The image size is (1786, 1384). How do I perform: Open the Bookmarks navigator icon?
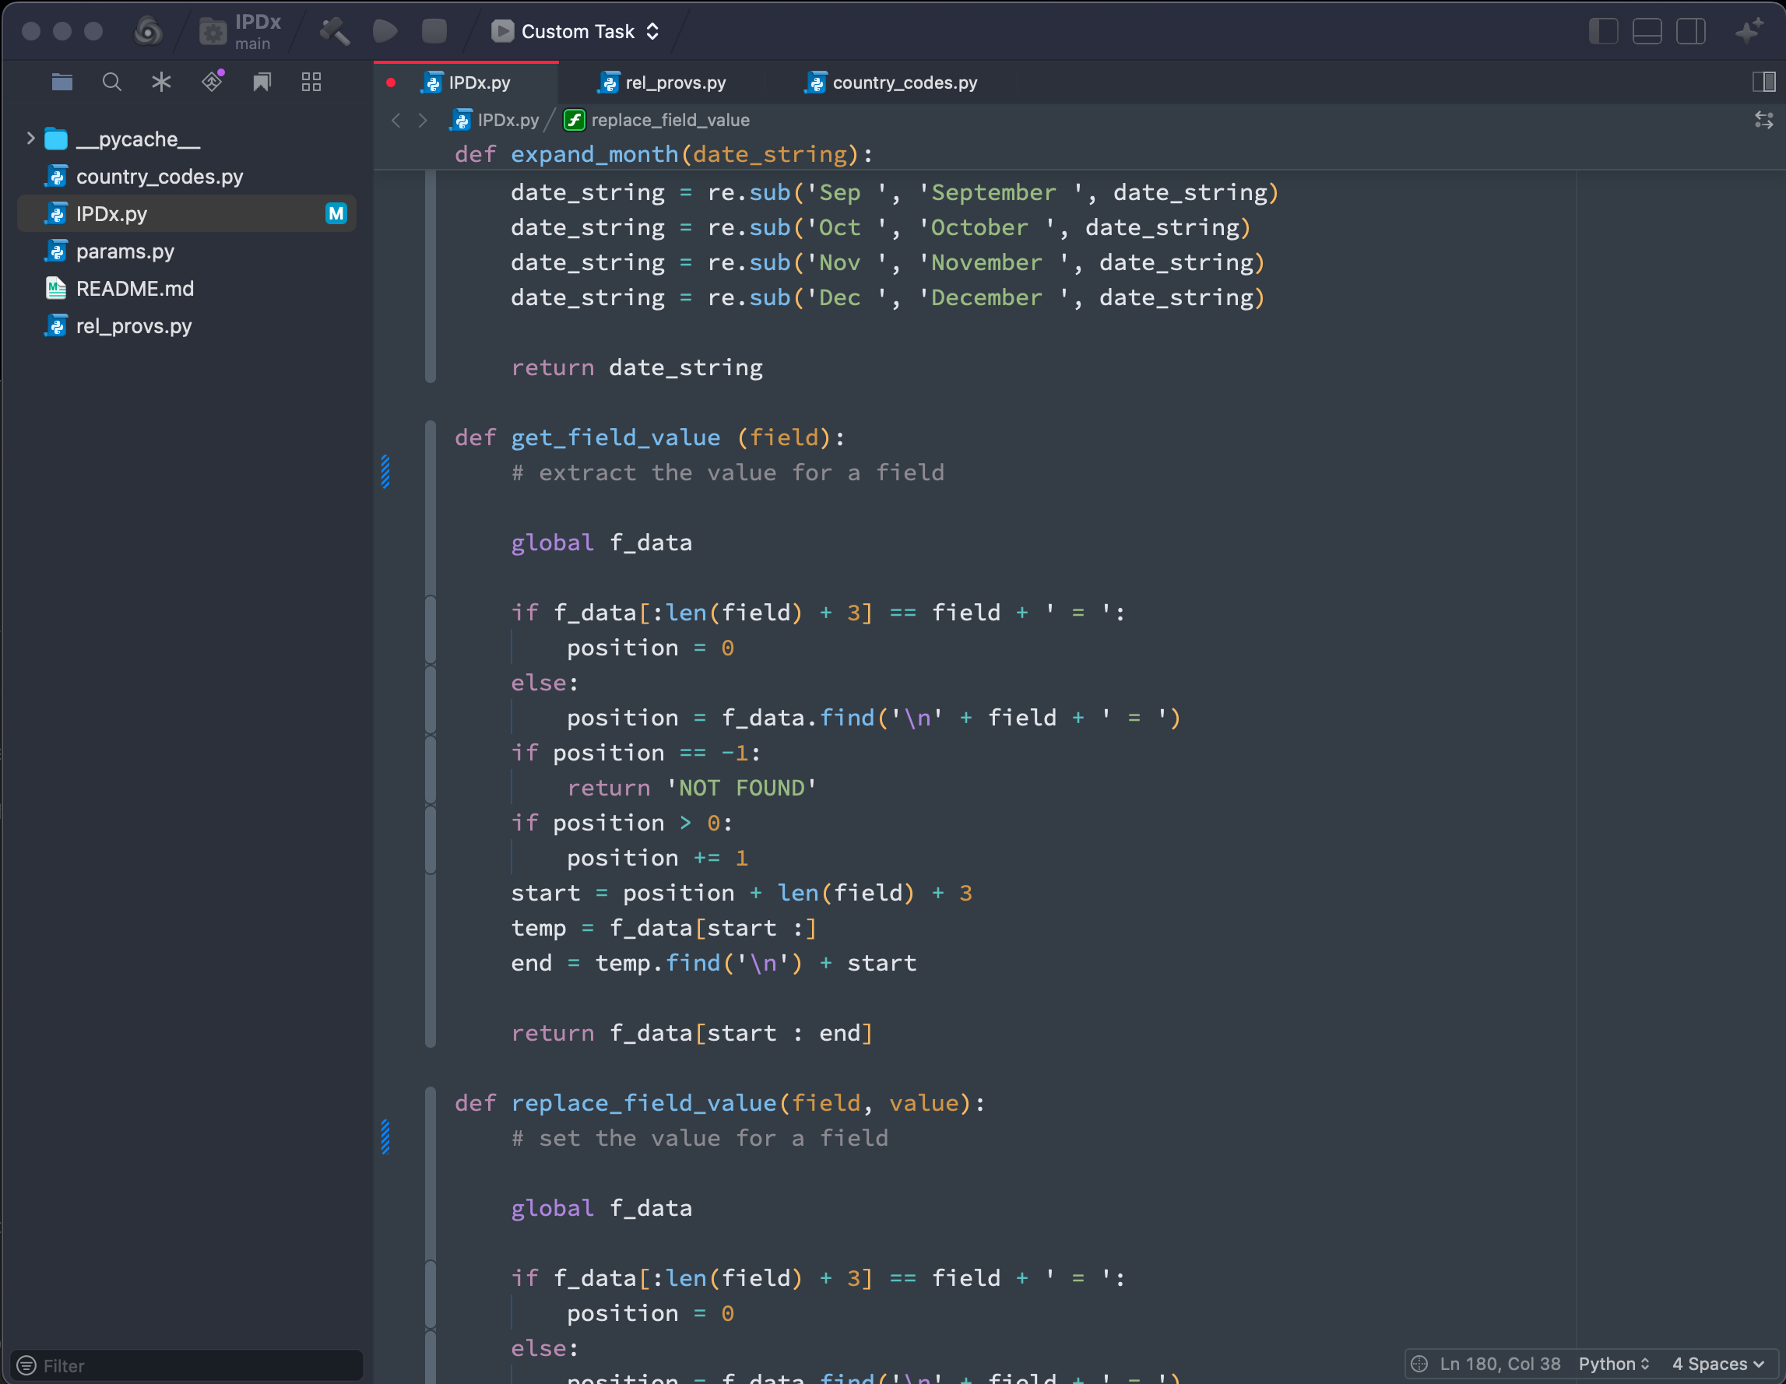[262, 82]
